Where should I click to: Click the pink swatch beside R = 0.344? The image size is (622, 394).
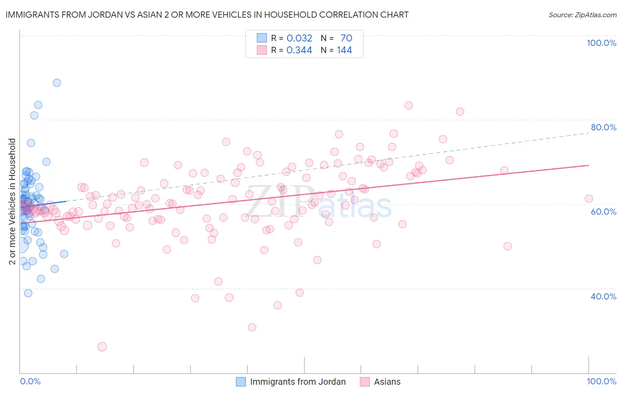(x=262, y=50)
